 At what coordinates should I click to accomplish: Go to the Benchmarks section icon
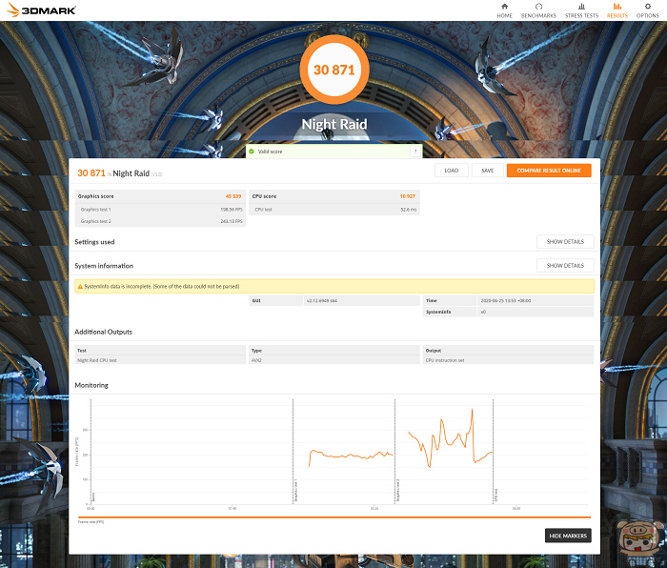(538, 7)
